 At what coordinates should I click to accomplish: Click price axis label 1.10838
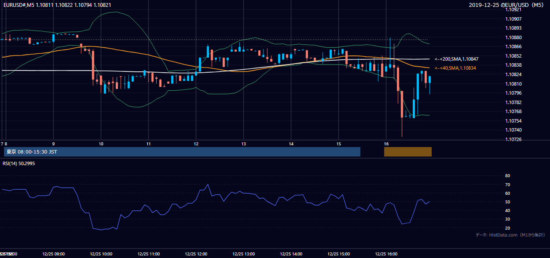(513, 65)
